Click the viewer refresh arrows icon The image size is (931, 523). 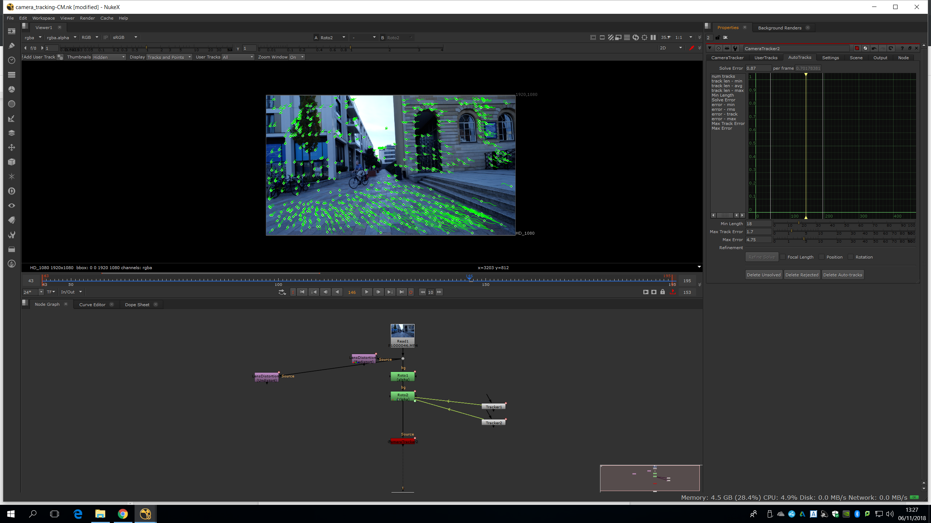point(636,37)
